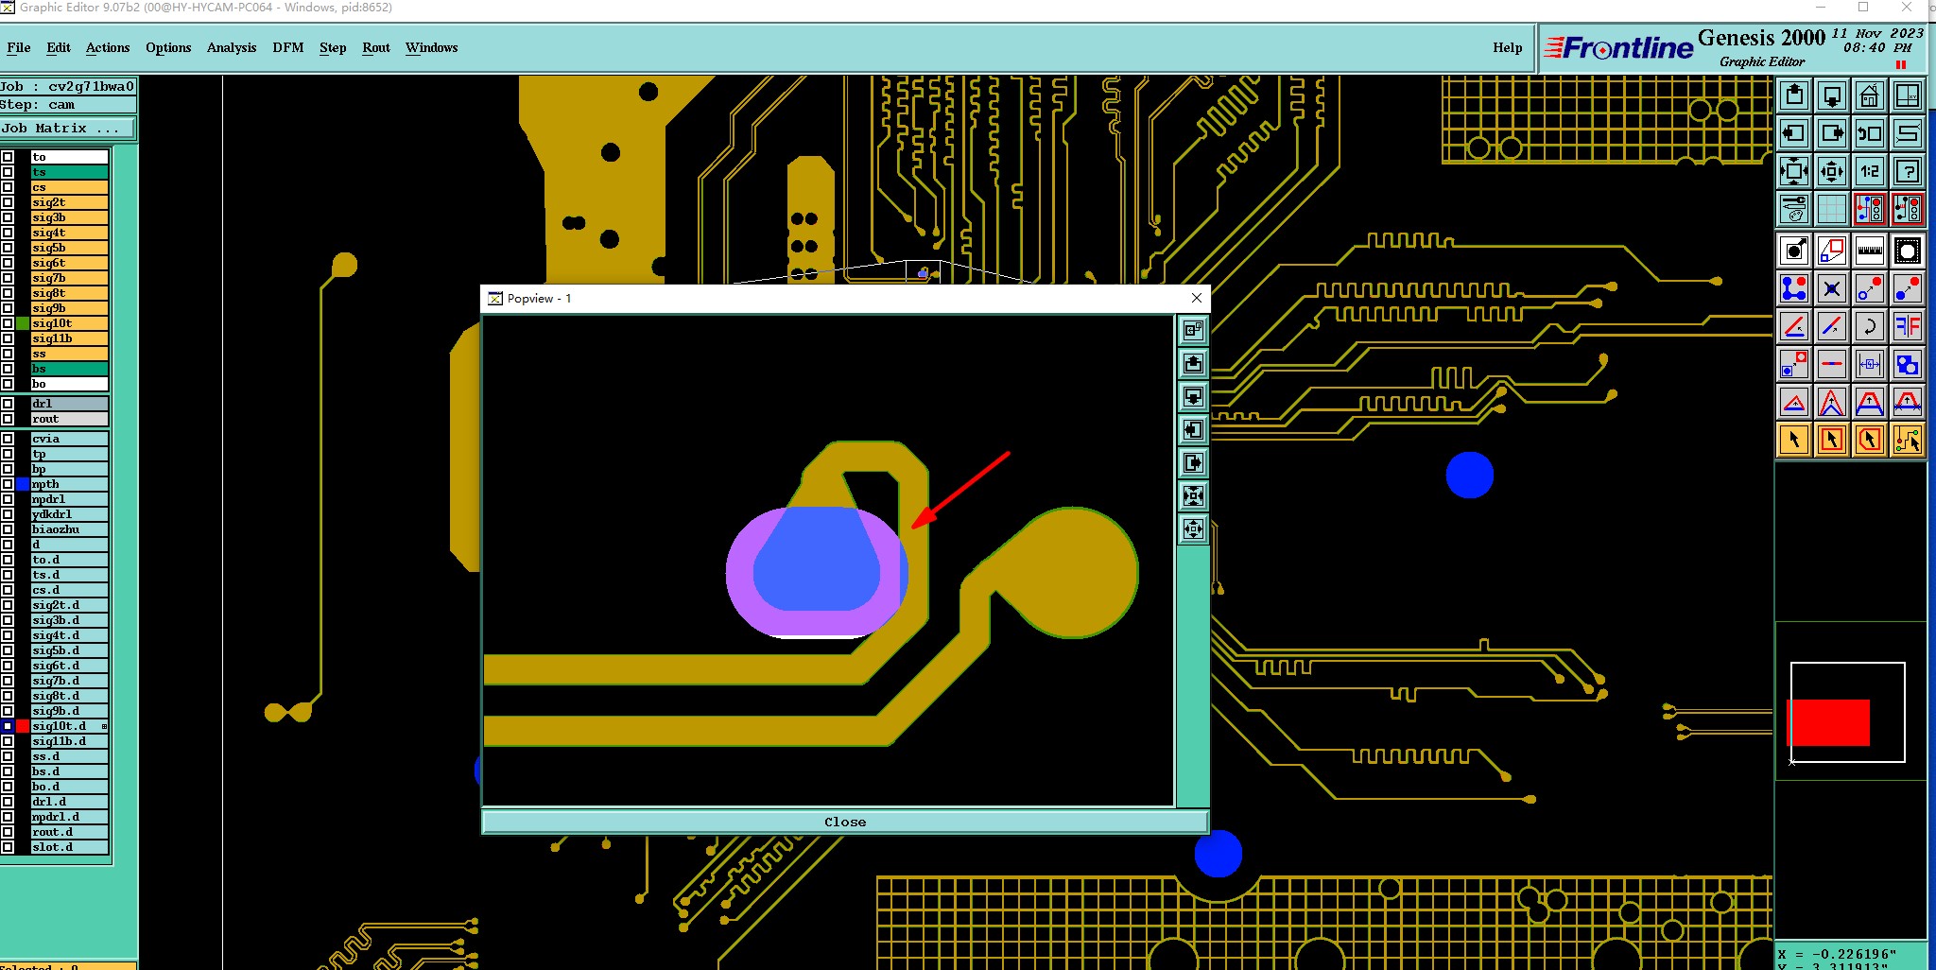1936x970 pixels.
Task: Toggle checkbox for layer to
Action: coord(8,157)
